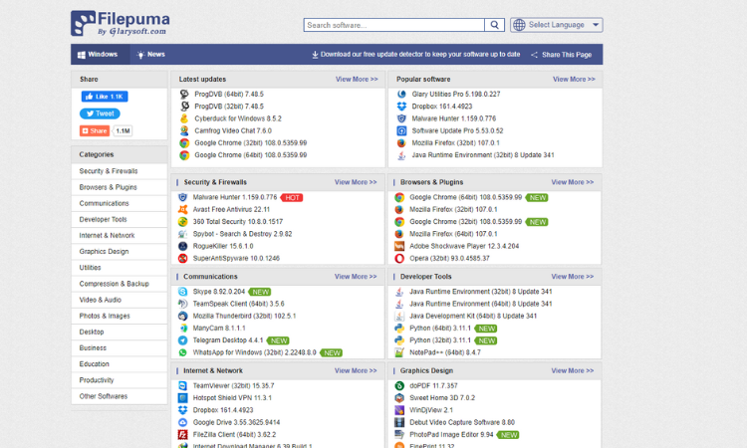
Task: Click the ProgDVB (64bit) icon
Action: point(184,95)
